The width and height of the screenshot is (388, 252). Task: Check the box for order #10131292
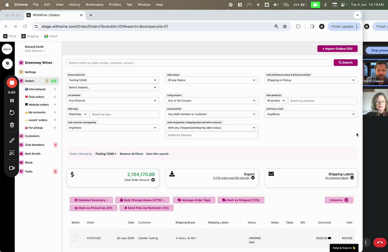click(74, 238)
